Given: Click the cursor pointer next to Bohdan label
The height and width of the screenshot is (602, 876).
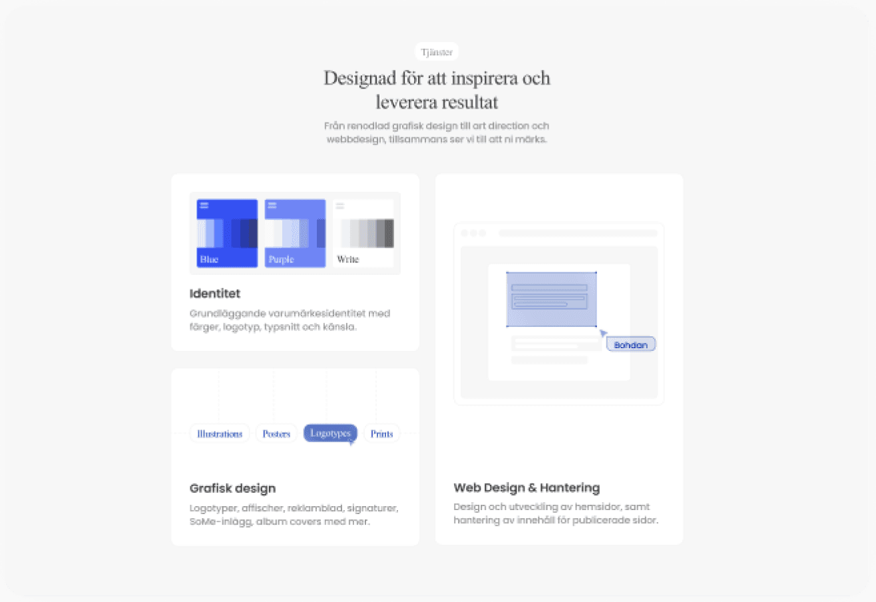Looking at the screenshot, I should [x=602, y=332].
